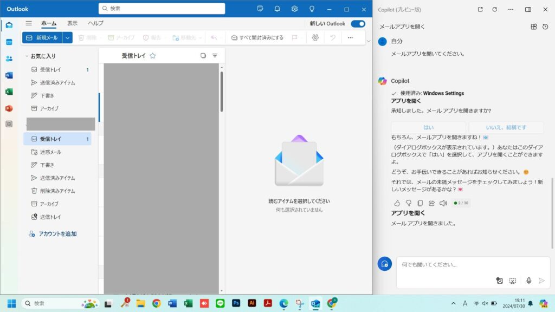Open Outlook settings gear
The image size is (555, 312).
point(294,9)
